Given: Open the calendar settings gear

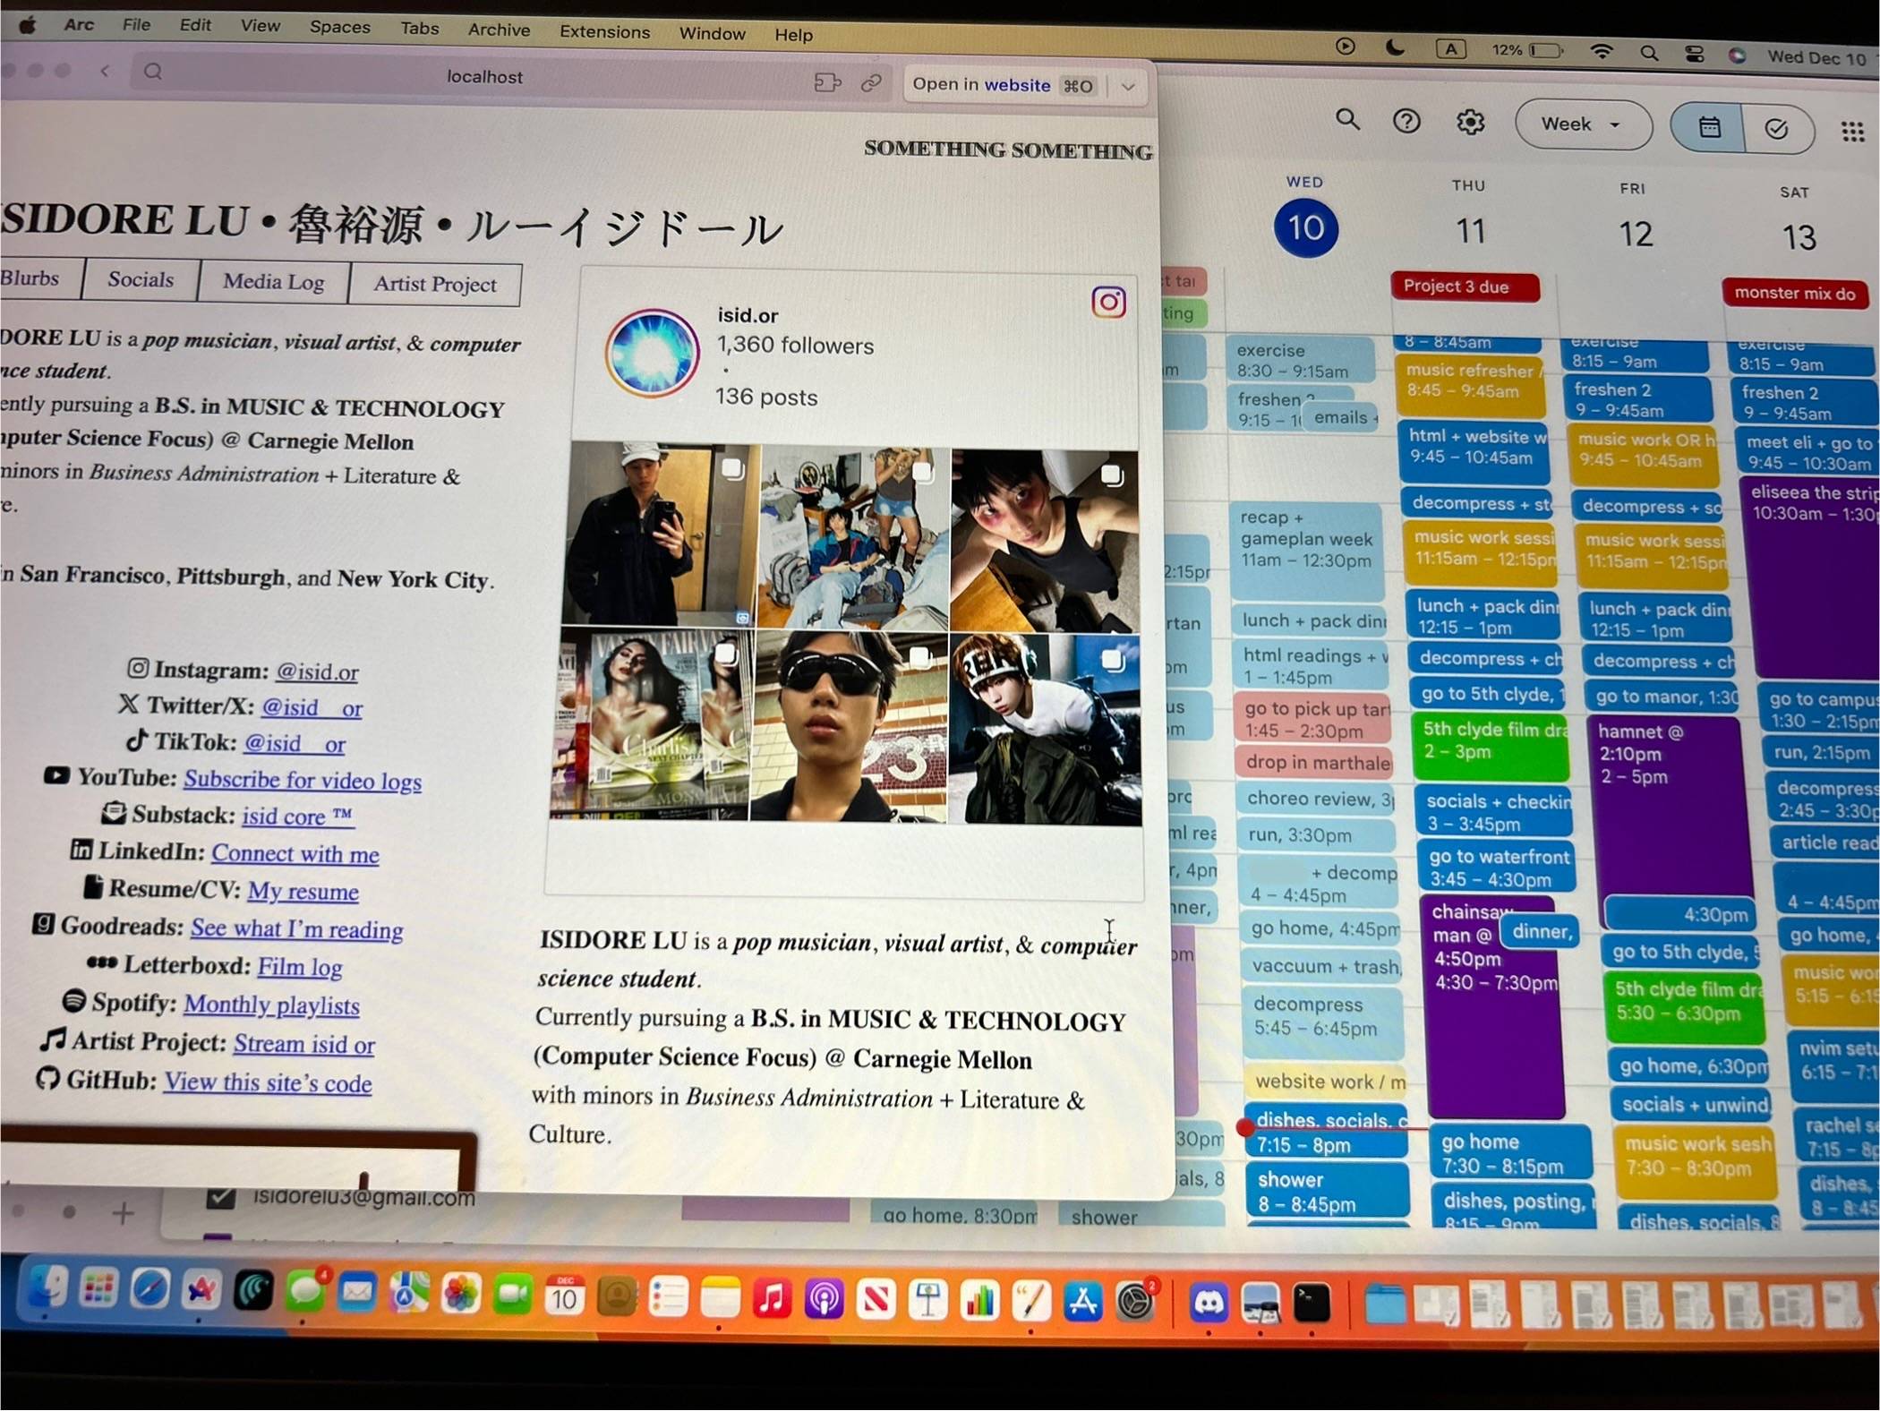Looking at the screenshot, I should click(1470, 122).
